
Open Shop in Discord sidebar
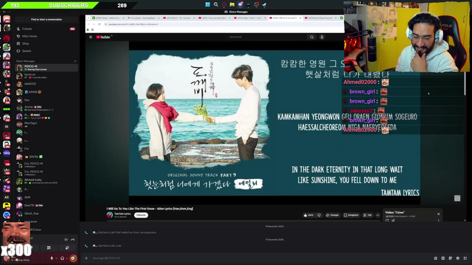tap(46, 43)
